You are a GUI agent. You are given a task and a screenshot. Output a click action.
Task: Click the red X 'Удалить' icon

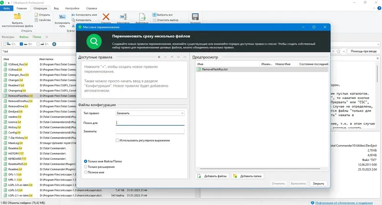(x=106, y=17)
